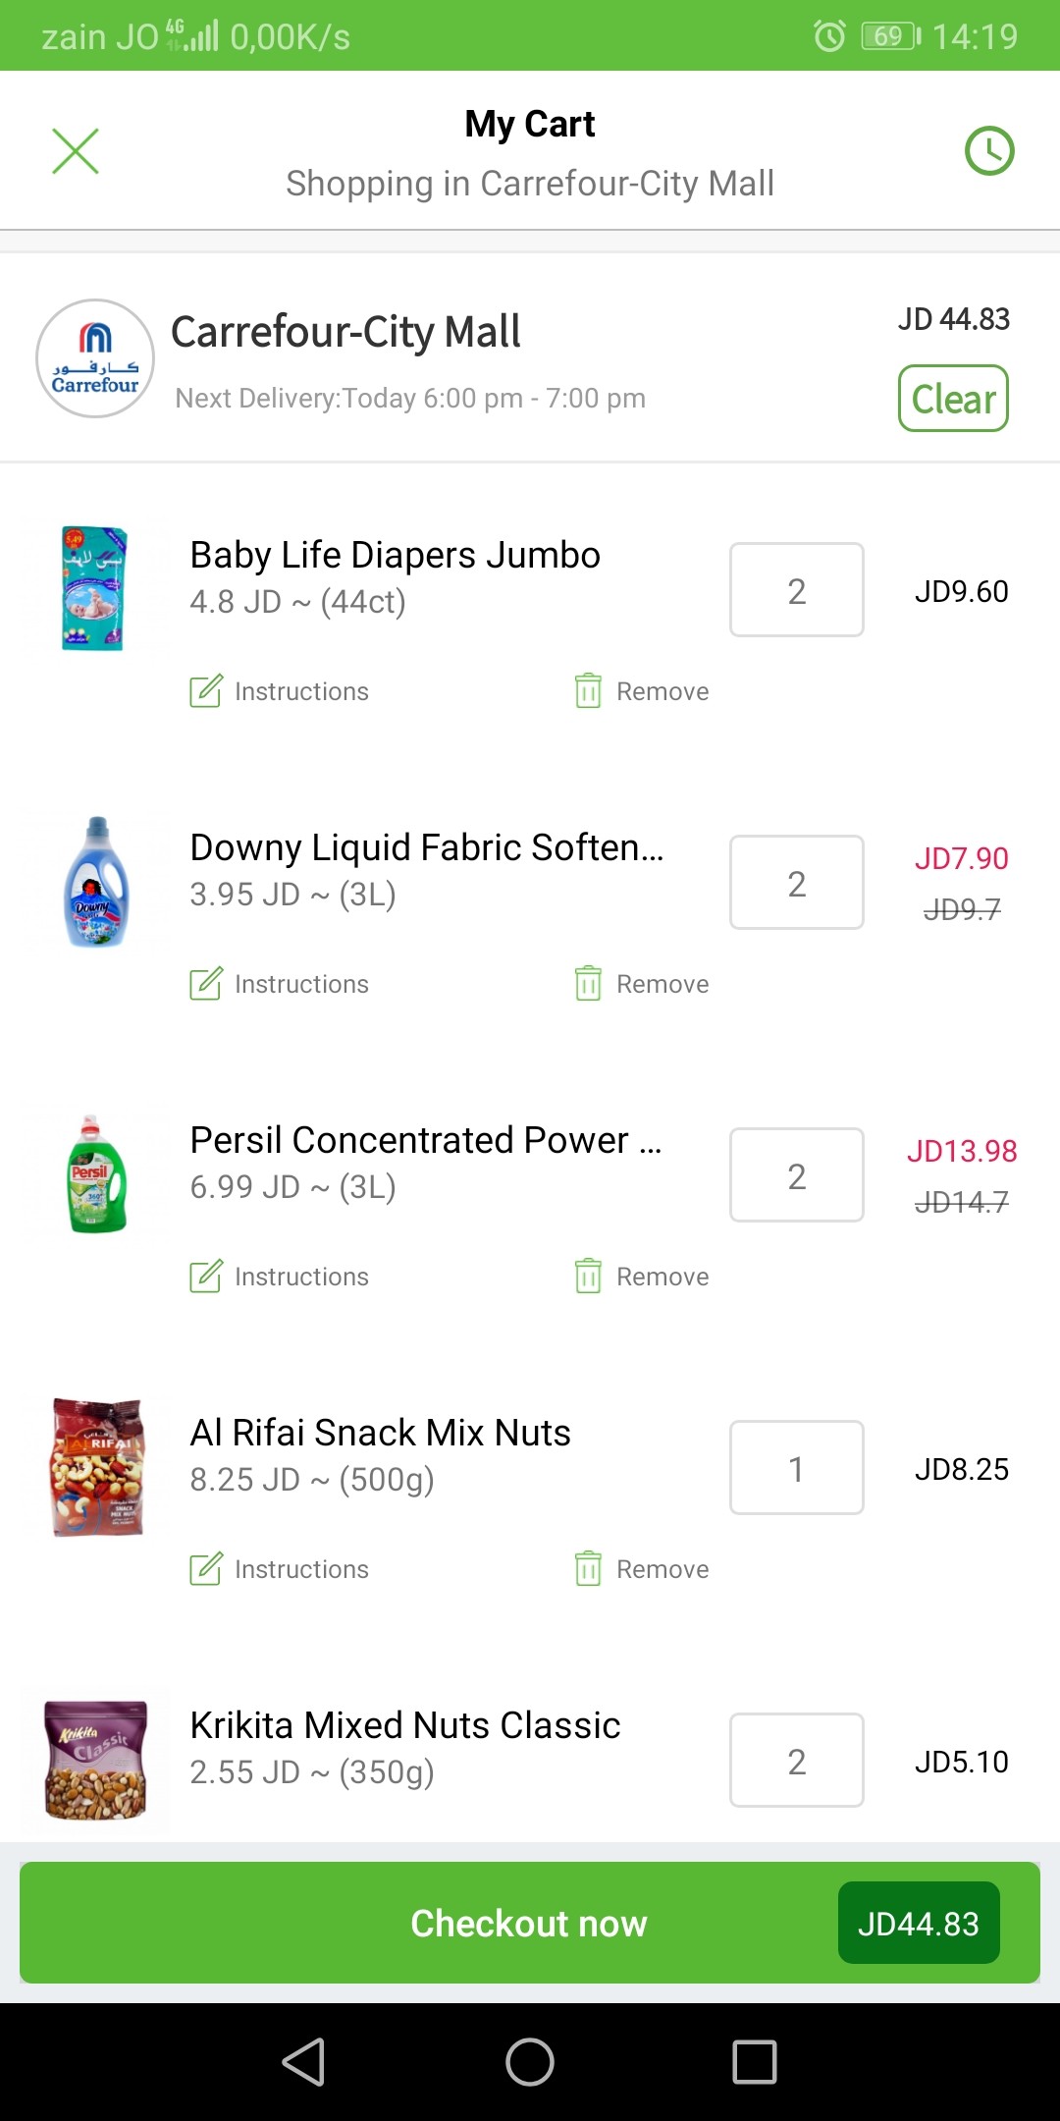
Task: Remove Baby Life Diapers Jumbo from cart
Action: pyautogui.click(x=642, y=691)
